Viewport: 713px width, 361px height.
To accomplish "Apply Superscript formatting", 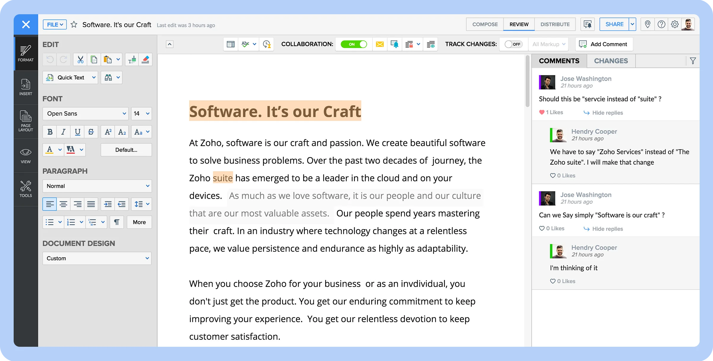I will (x=108, y=132).
